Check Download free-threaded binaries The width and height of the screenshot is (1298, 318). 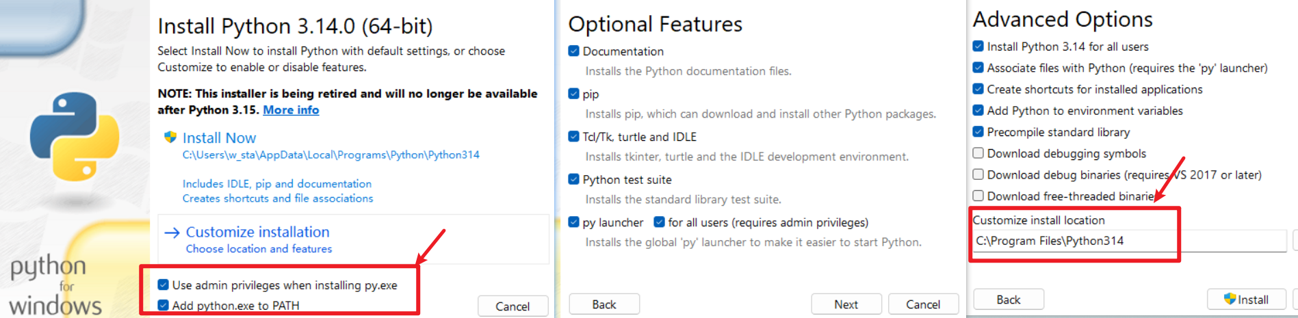pos(978,196)
